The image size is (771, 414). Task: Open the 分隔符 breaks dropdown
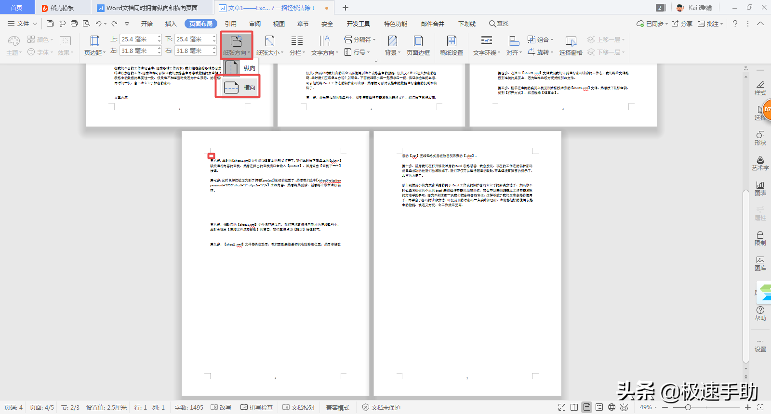360,39
